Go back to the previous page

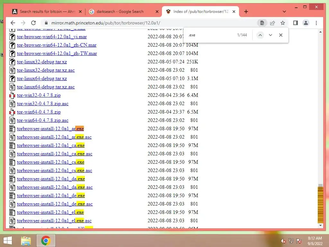point(13,23)
